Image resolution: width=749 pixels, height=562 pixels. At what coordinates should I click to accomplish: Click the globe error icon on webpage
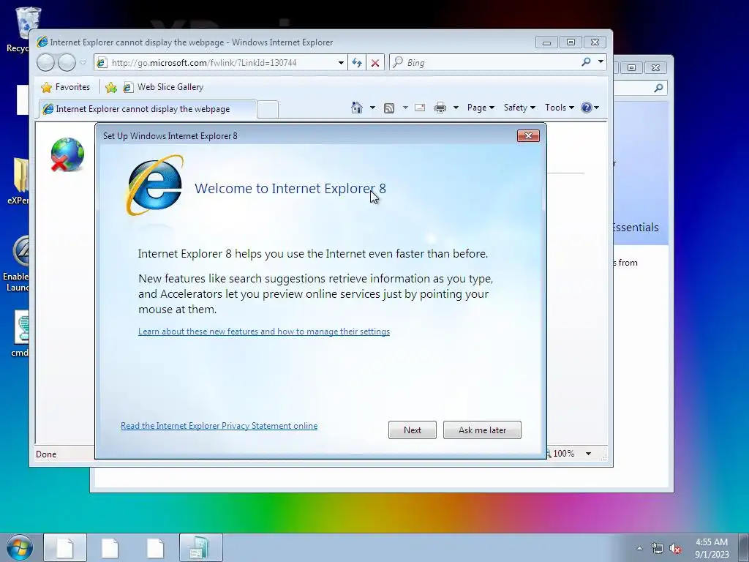point(67,154)
